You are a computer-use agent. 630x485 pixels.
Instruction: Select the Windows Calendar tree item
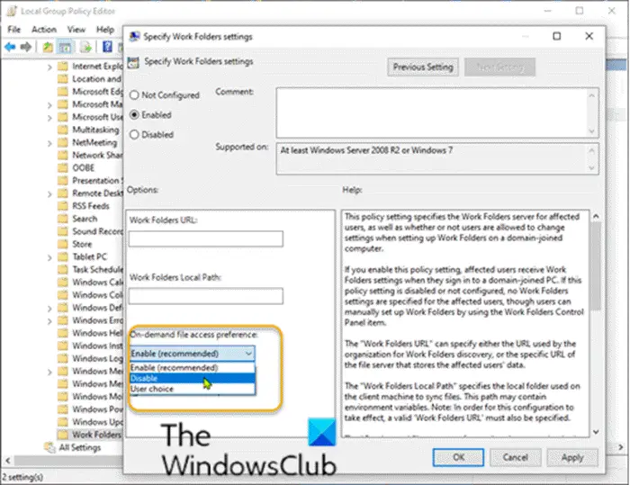97,282
